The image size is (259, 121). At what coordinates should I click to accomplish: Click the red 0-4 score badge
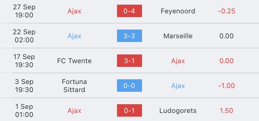click(129, 11)
